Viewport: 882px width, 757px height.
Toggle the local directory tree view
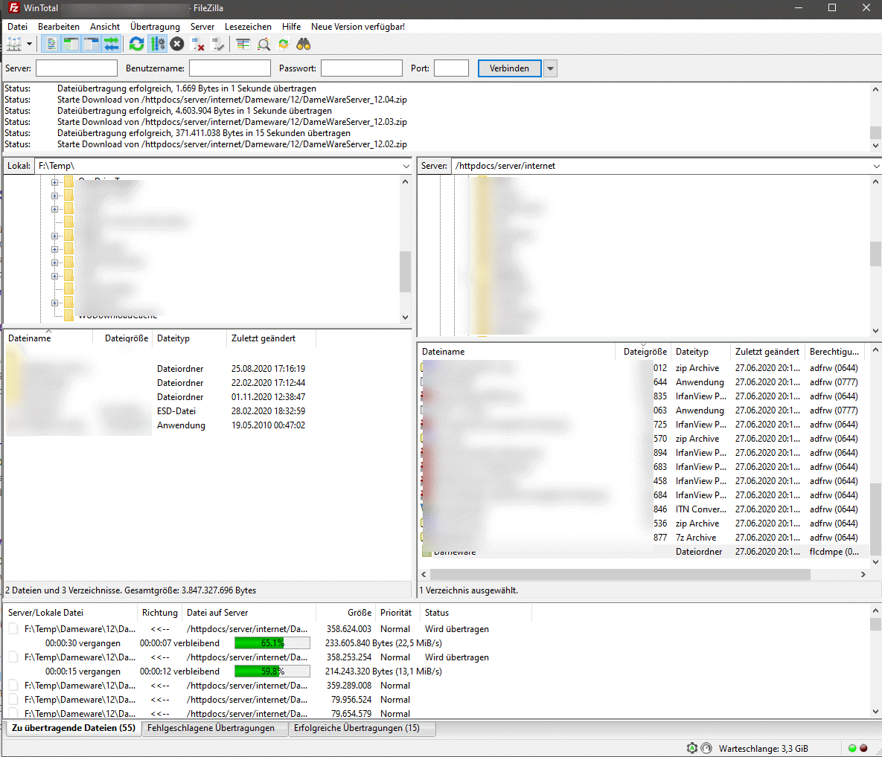click(x=71, y=45)
